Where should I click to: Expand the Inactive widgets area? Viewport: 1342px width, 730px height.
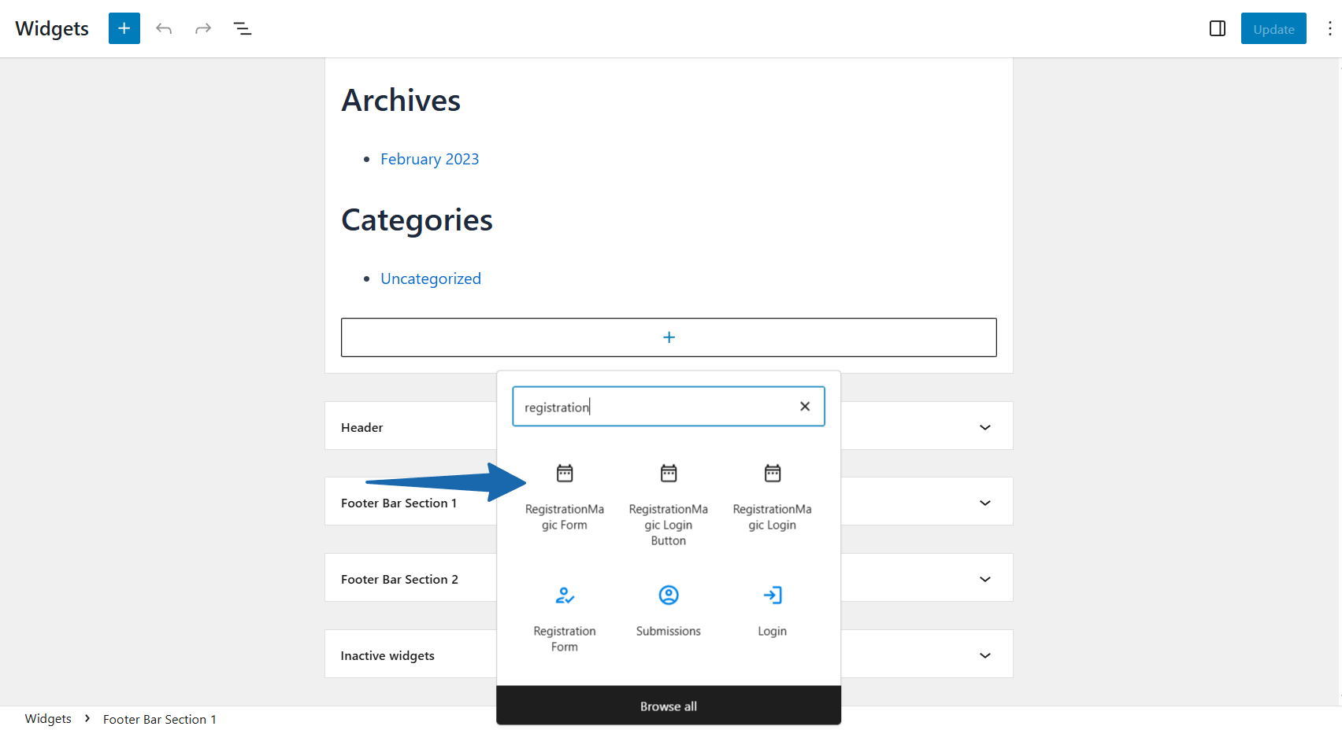(x=984, y=655)
